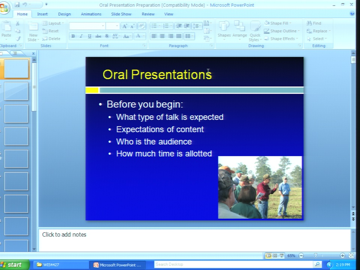Click the Text Direction icon
The image size is (360, 270).
coord(207,23)
